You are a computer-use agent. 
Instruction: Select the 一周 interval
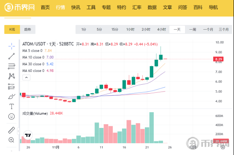(193, 30)
